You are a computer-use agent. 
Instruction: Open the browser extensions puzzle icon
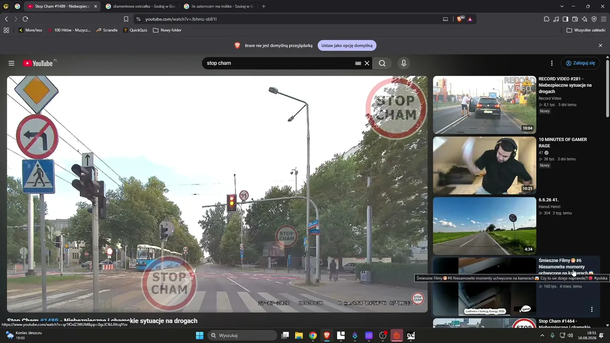coord(547,19)
